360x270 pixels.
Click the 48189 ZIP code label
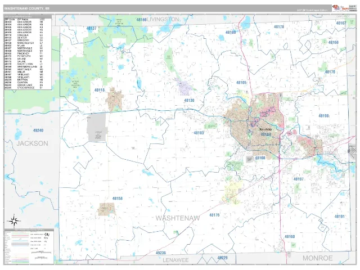pos(231,33)
